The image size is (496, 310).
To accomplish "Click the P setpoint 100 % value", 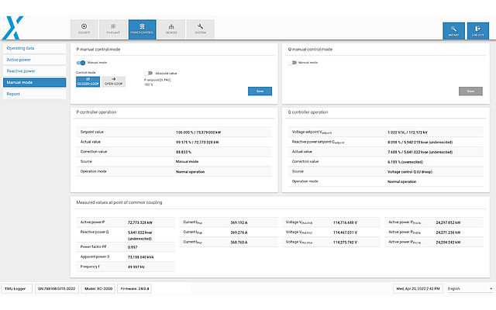I will coord(148,84).
